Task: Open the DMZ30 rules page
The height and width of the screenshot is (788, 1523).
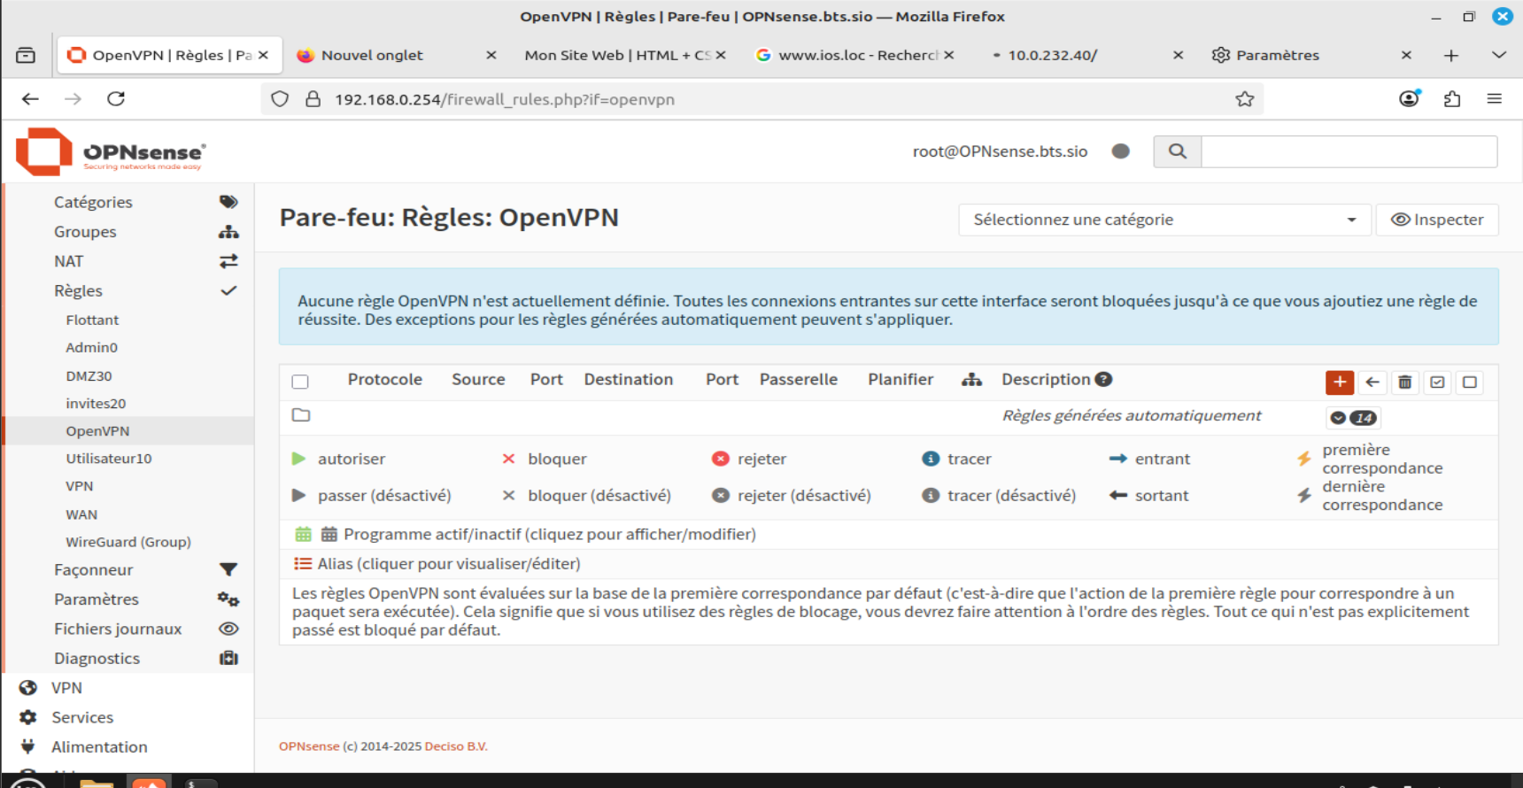Action: [x=89, y=375]
